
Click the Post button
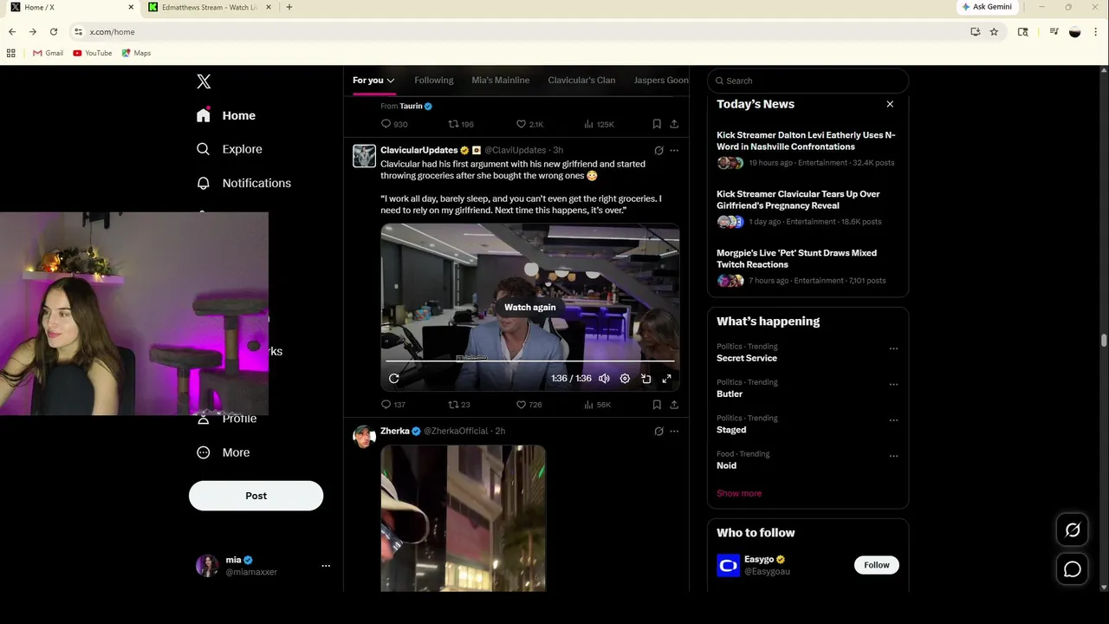point(256,496)
